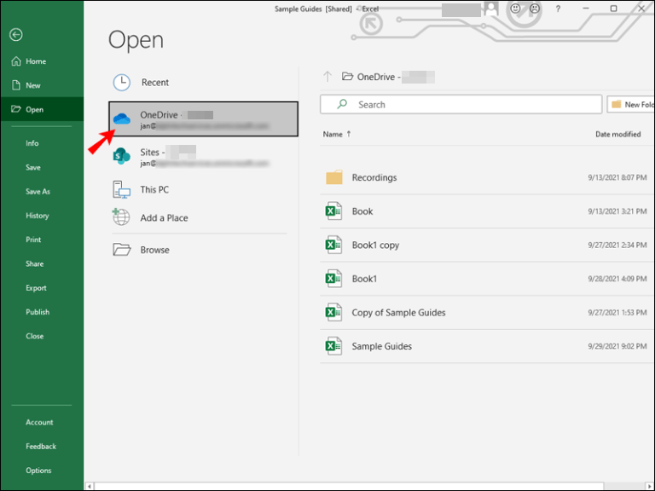Navigate up with the up arrow
This screenshot has height=491, width=655.
[x=327, y=77]
